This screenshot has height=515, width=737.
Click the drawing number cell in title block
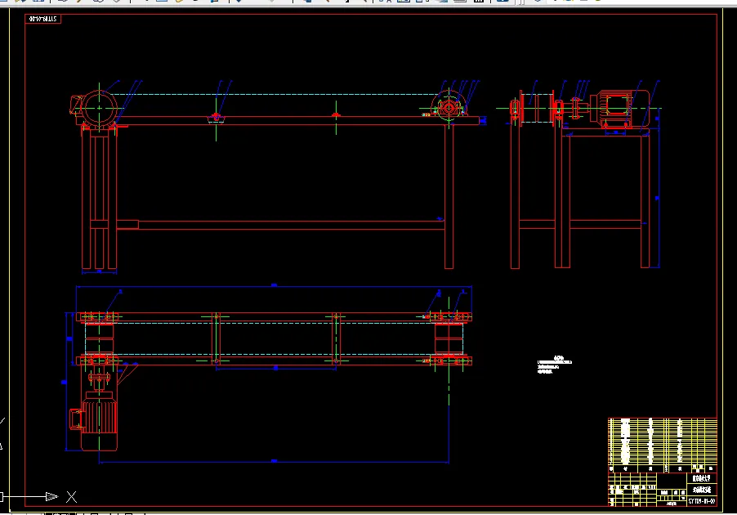pos(702,501)
